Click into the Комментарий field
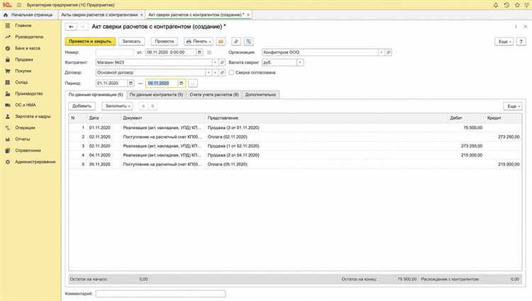Viewport: 532px width, 301px height. (160, 294)
